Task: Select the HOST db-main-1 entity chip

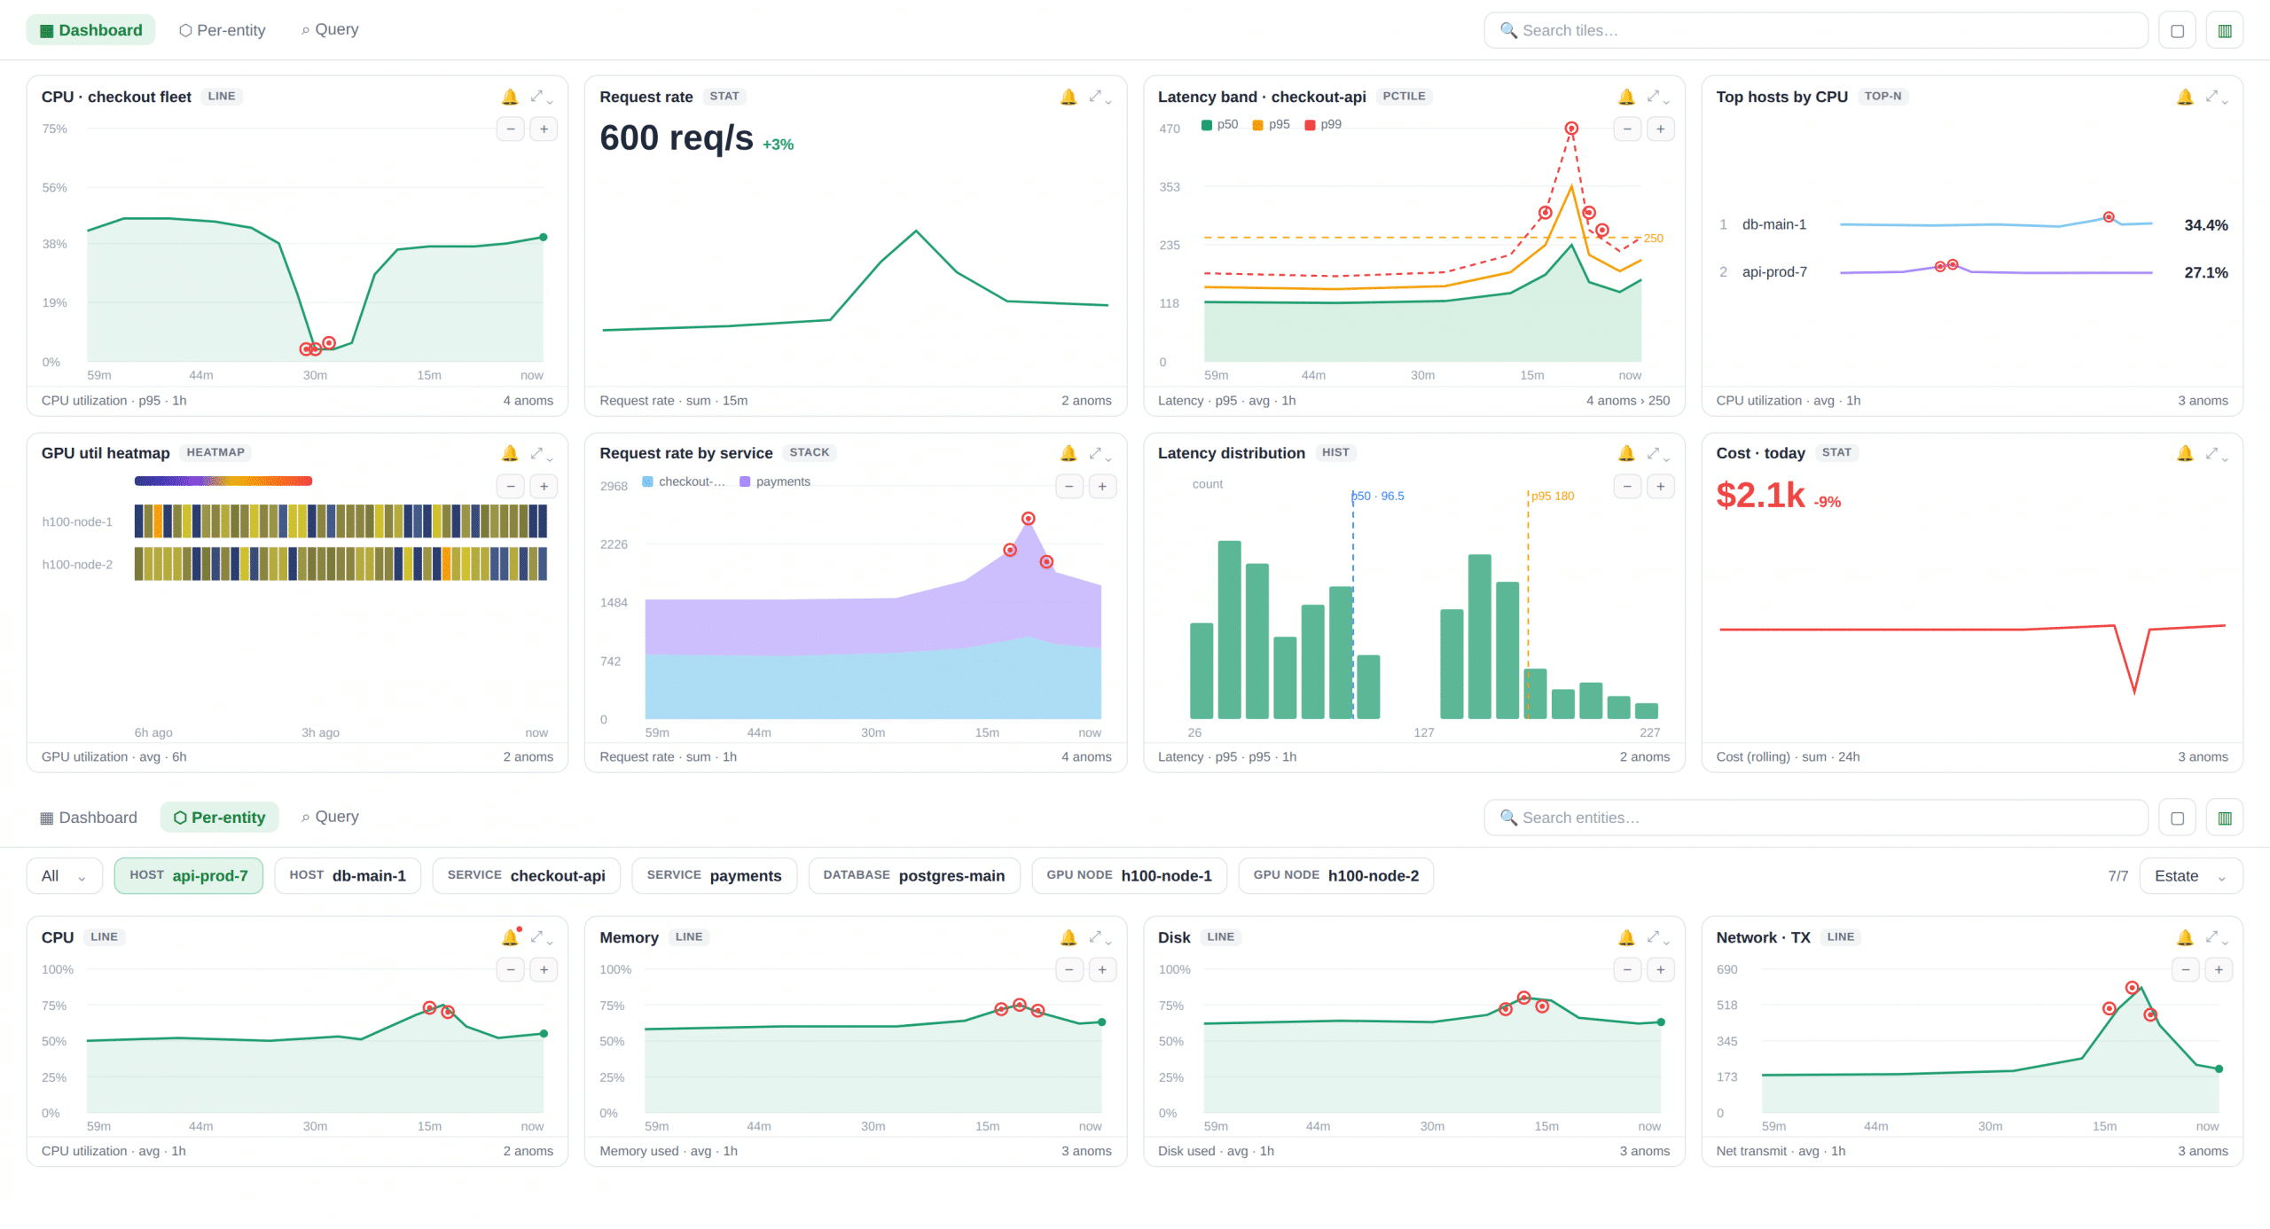Action: click(348, 876)
